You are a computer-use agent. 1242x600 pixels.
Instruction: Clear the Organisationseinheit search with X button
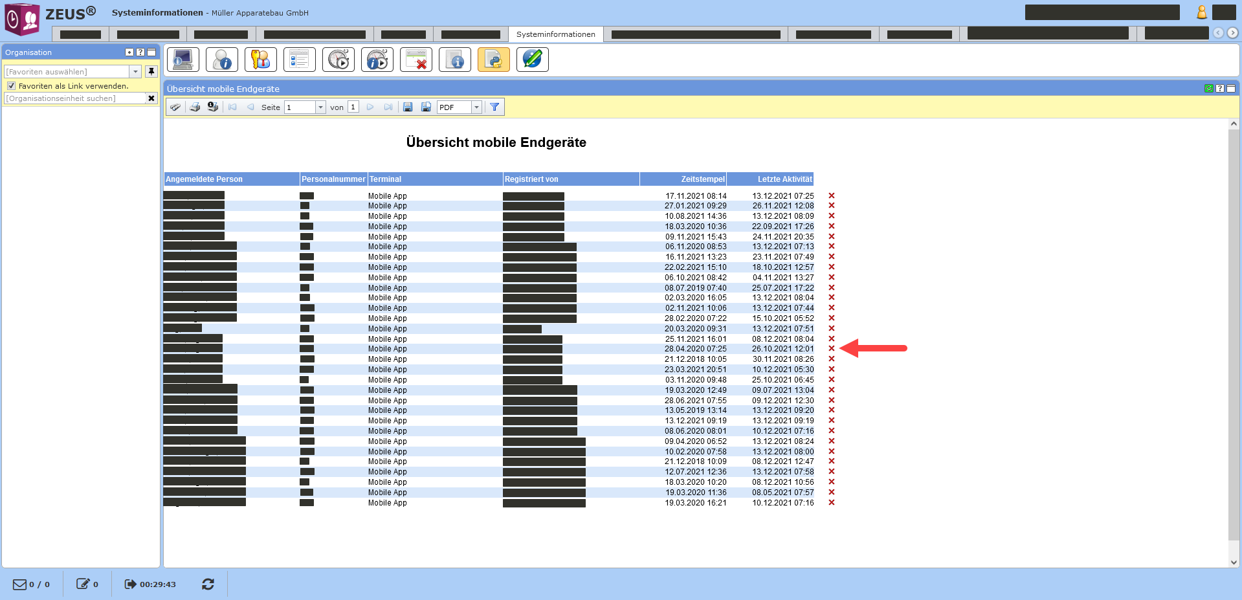click(151, 98)
